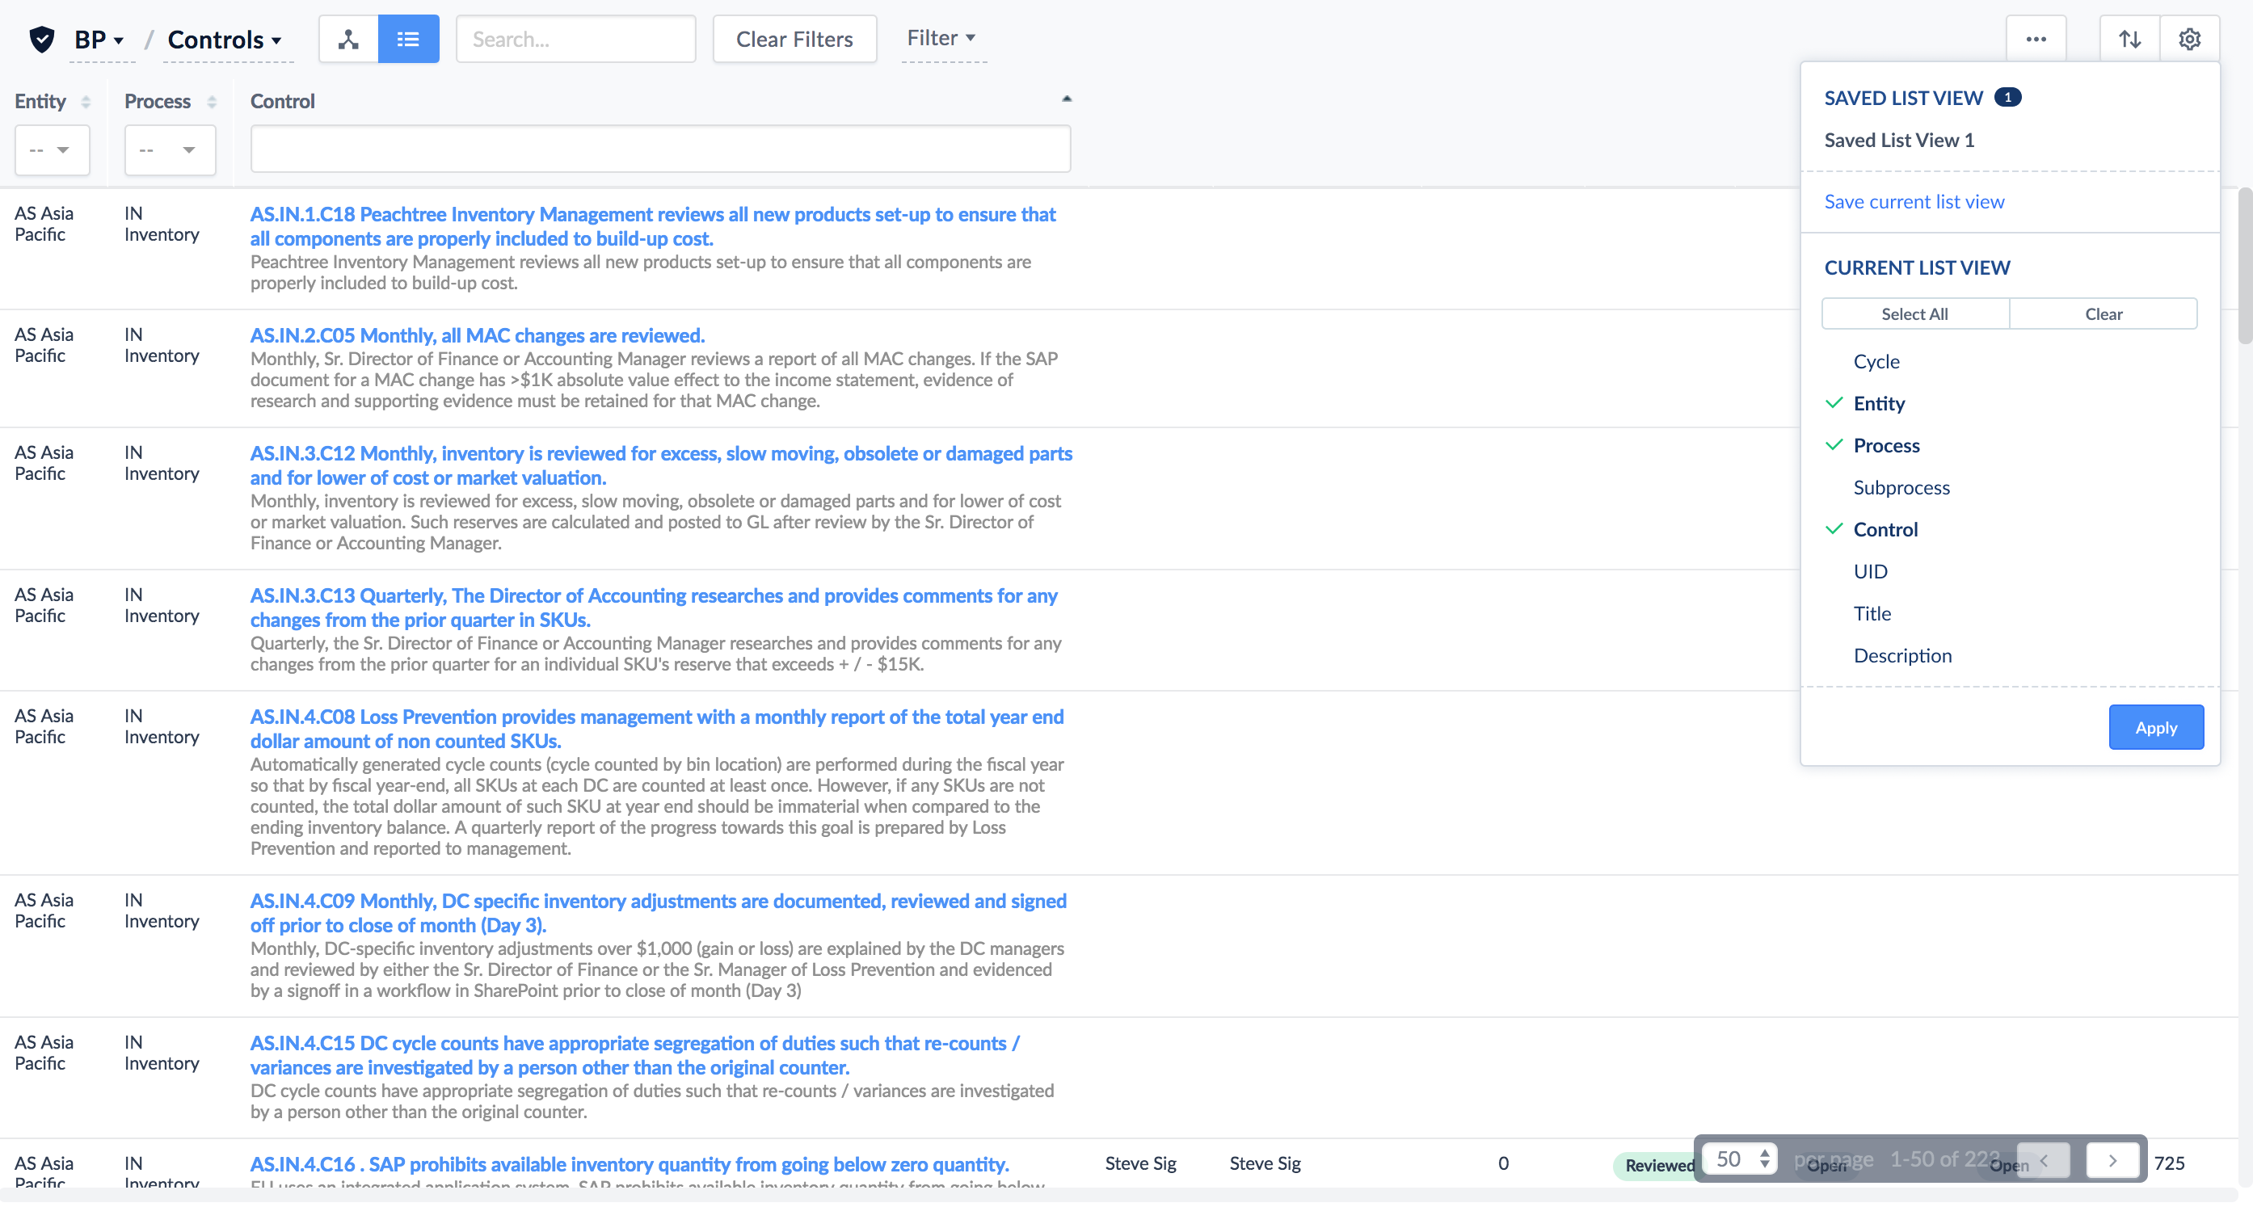
Task: Open the settings gear icon
Action: coord(2190,39)
